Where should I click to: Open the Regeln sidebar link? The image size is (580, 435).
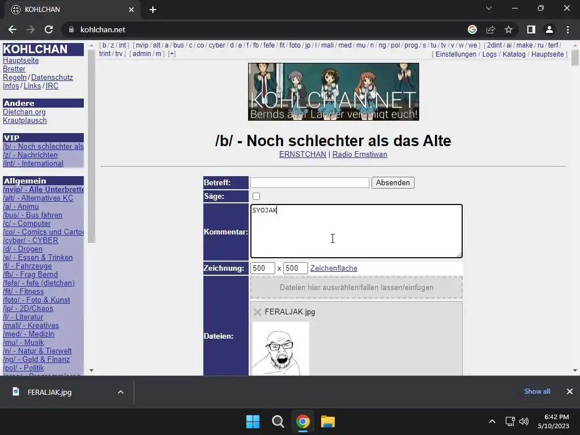[15, 77]
